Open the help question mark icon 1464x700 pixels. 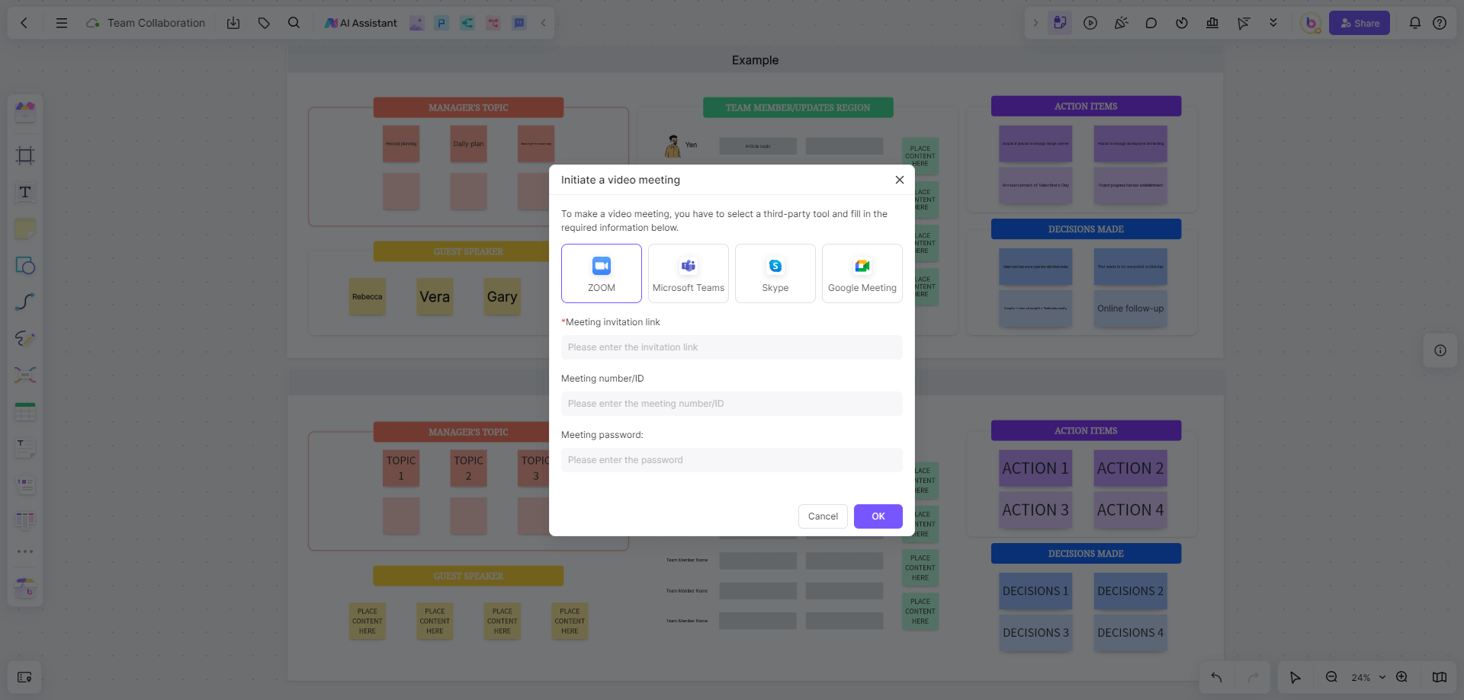click(1440, 23)
